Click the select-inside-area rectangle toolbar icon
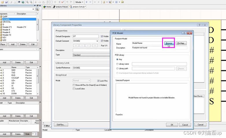Image resolution: width=226 pixels, height=138 pixels. pos(51,2)
